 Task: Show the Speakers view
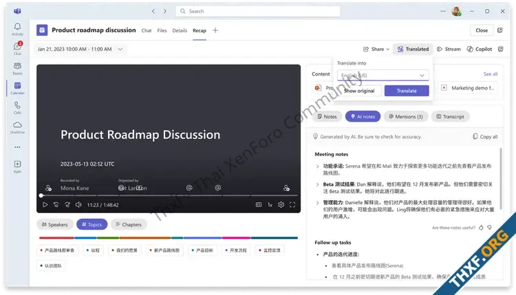[54, 224]
